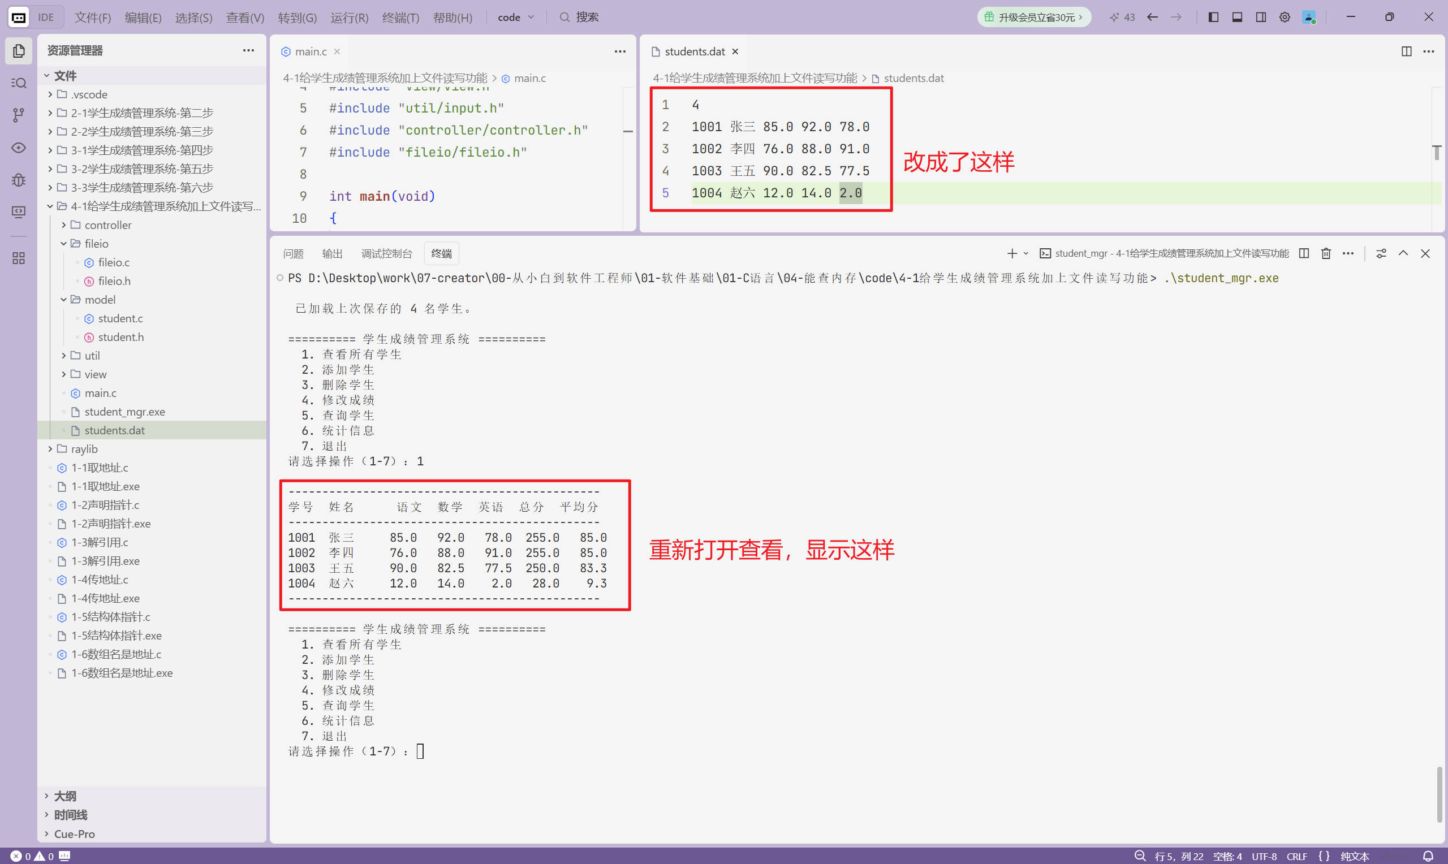Open Explorer panel more actions menu
The height and width of the screenshot is (864, 1448).
click(x=249, y=51)
